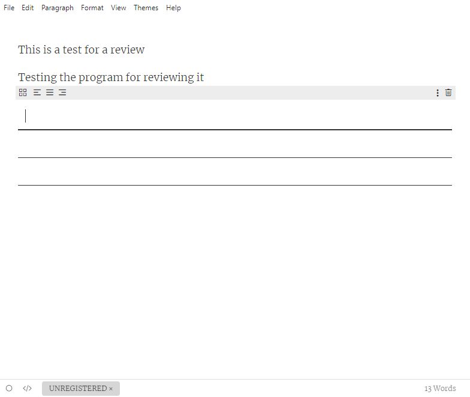Show word count details
This screenshot has width=470, height=397.
(440, 388)
